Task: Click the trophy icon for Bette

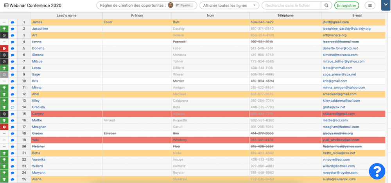Action: tap(4, 153)
